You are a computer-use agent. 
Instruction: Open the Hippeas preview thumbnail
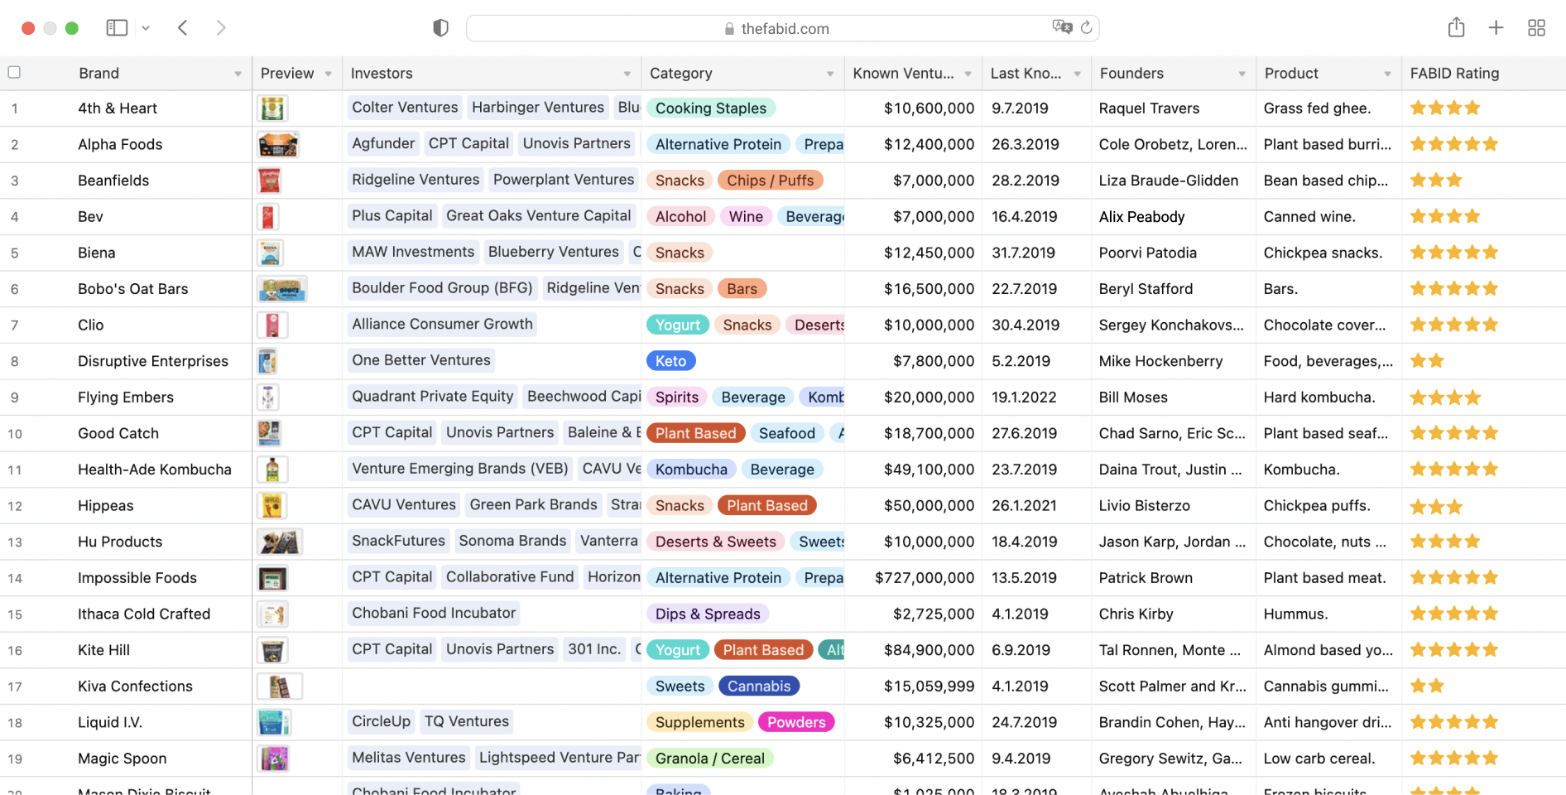tap(271, 506)
